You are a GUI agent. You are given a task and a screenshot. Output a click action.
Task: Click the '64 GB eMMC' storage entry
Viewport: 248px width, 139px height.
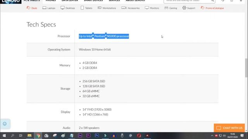click(91, 91)
